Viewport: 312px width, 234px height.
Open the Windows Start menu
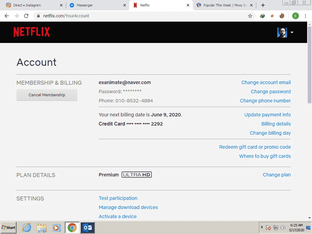coord(8,227)
